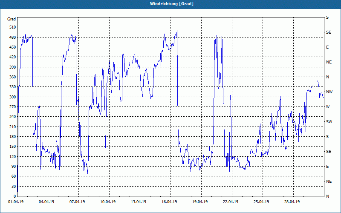This screenshot has height=213, width=341.
Task: Click the date label 01.04.19
Action: pos(16,202)
